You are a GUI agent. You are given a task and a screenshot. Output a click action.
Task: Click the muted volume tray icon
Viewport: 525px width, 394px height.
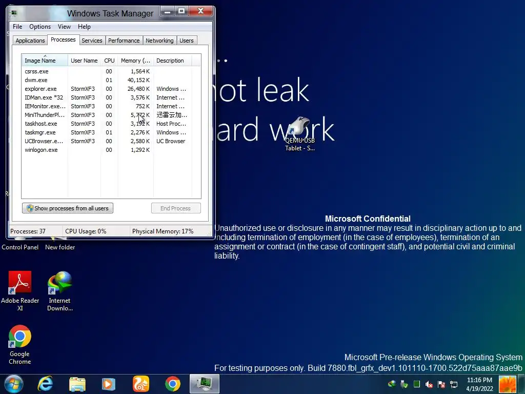tap(429, 384)
